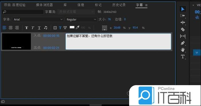Switch to the 项目: 百度经验 tab
Image resolution: width=201 pixels, height=106 pixels.
point(15,5)
